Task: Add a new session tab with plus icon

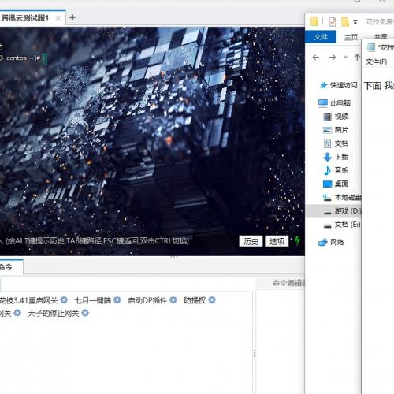Action: click(x=72, y=17)
